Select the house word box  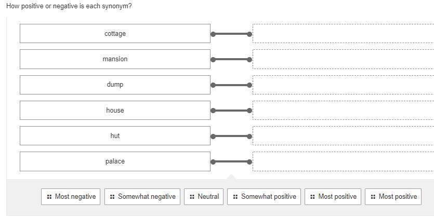pos(115,110)
